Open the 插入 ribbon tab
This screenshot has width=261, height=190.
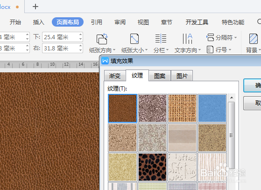pyautogui.click(x=38, y=22)
